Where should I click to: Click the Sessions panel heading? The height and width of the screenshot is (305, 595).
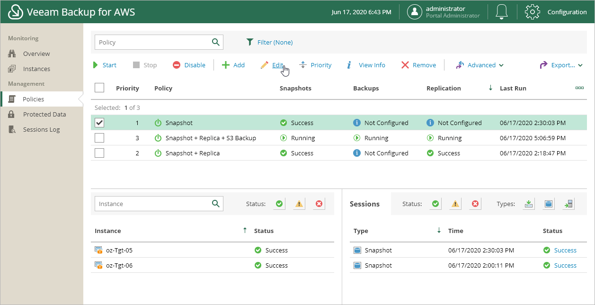point(364,204)
